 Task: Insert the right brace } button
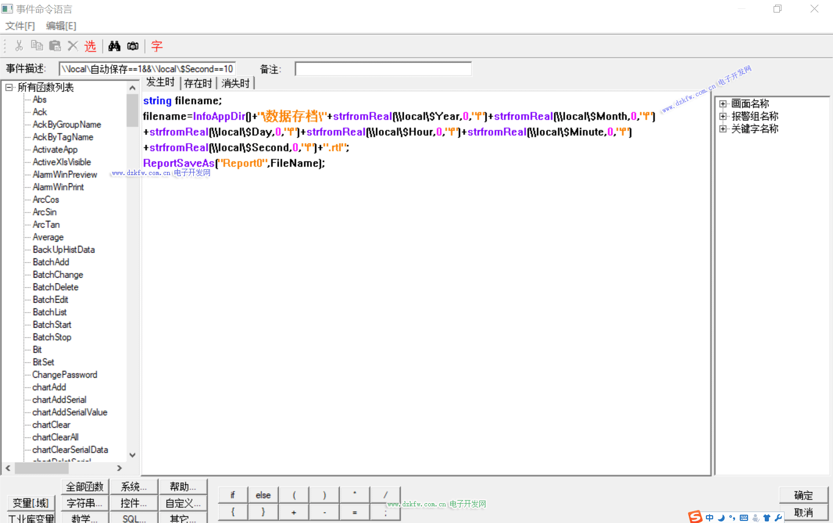263,512
